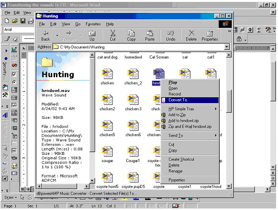Open the Draw dropdown in Word
Viewport: 278px width, 210px height.
pos(11,198)
